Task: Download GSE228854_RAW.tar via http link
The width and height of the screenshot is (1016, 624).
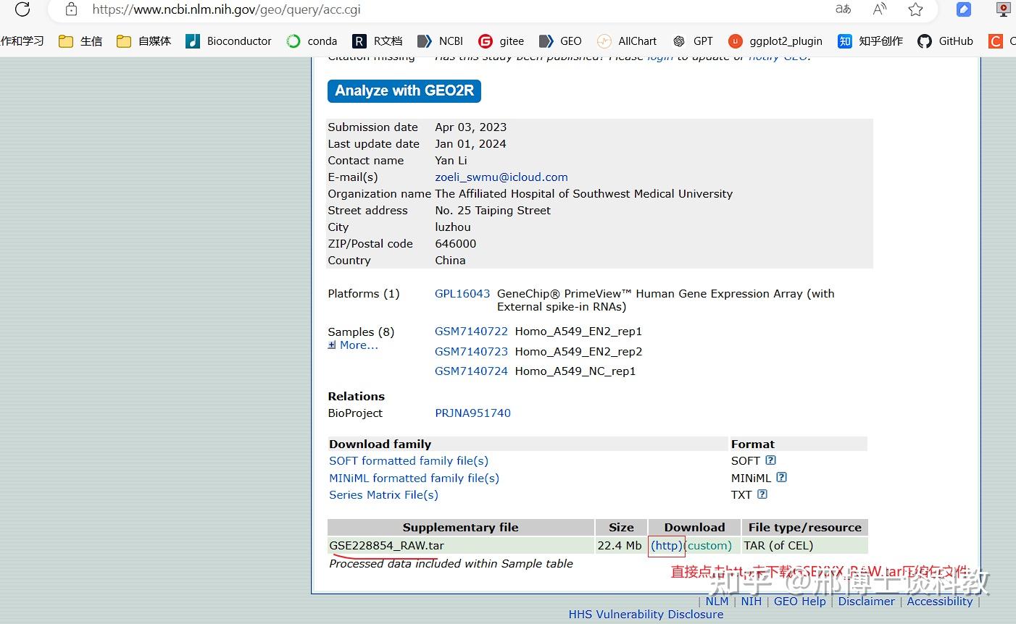Action: tap(667, 546)
